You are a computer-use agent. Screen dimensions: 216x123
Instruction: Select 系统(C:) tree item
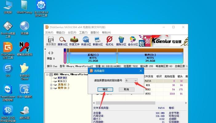click(x=63, y=85)
